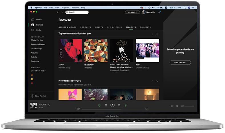Viewport: 225px width, 133px height.
Task: Open the geometric triangle pattern album cover
Action: [96, 50]
